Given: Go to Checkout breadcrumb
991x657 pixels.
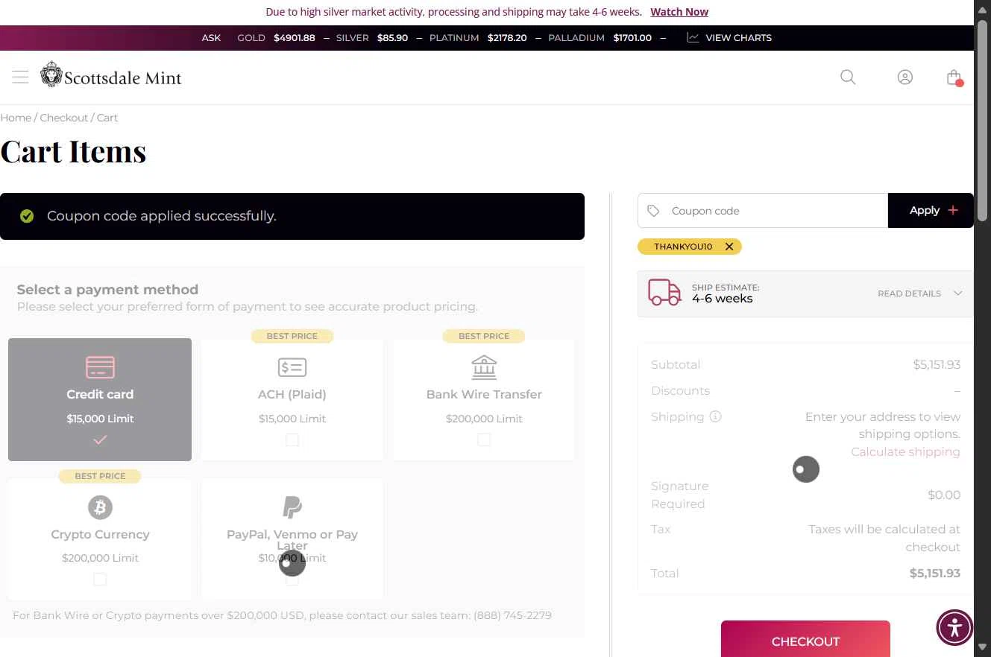Looking at the screenshot, I should pyautogui.click(x=64, y=118).
